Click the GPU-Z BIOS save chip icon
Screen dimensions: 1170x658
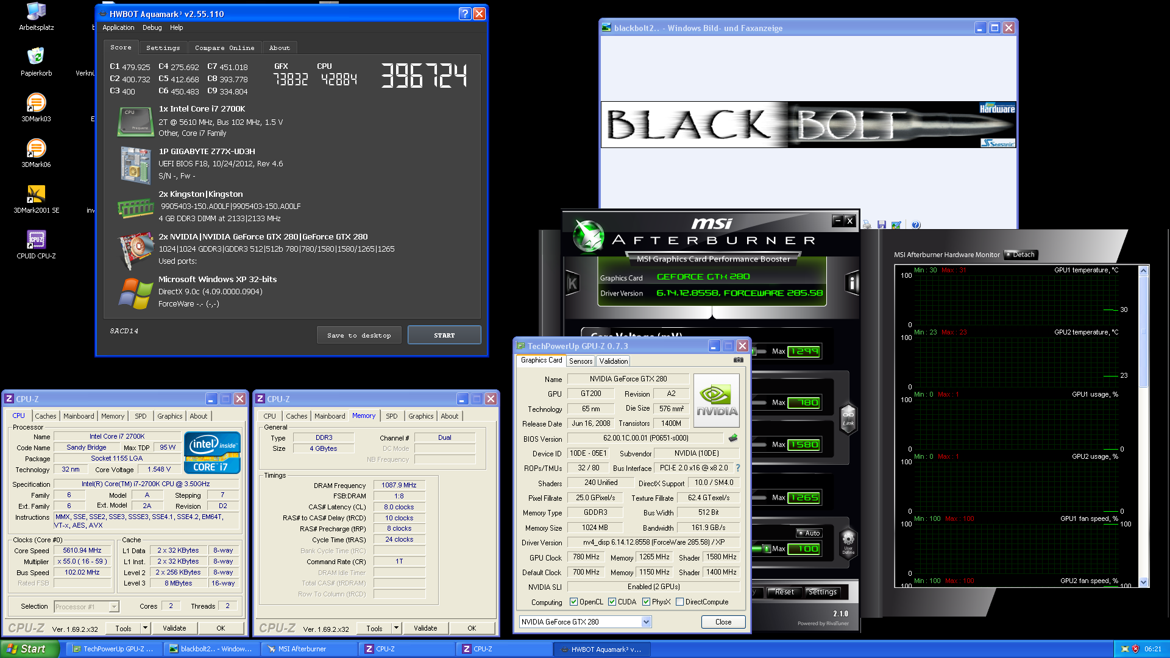(733, 437)
